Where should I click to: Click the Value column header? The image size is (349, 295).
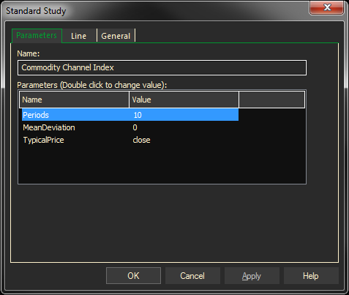tap(184, 100)
